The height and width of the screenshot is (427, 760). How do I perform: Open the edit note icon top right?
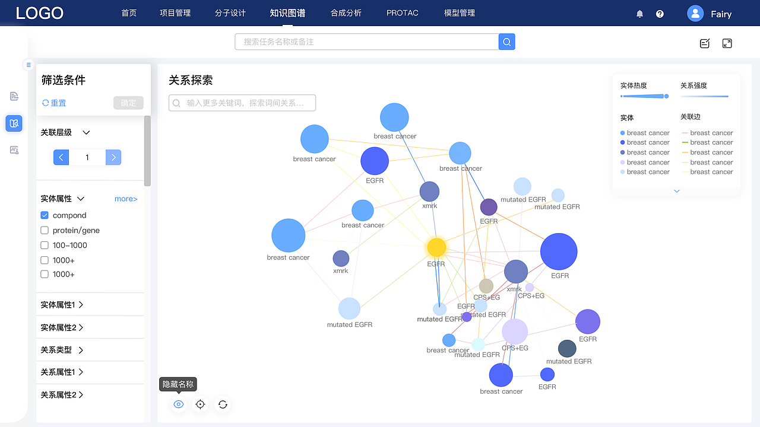click(x=705, y=43)
